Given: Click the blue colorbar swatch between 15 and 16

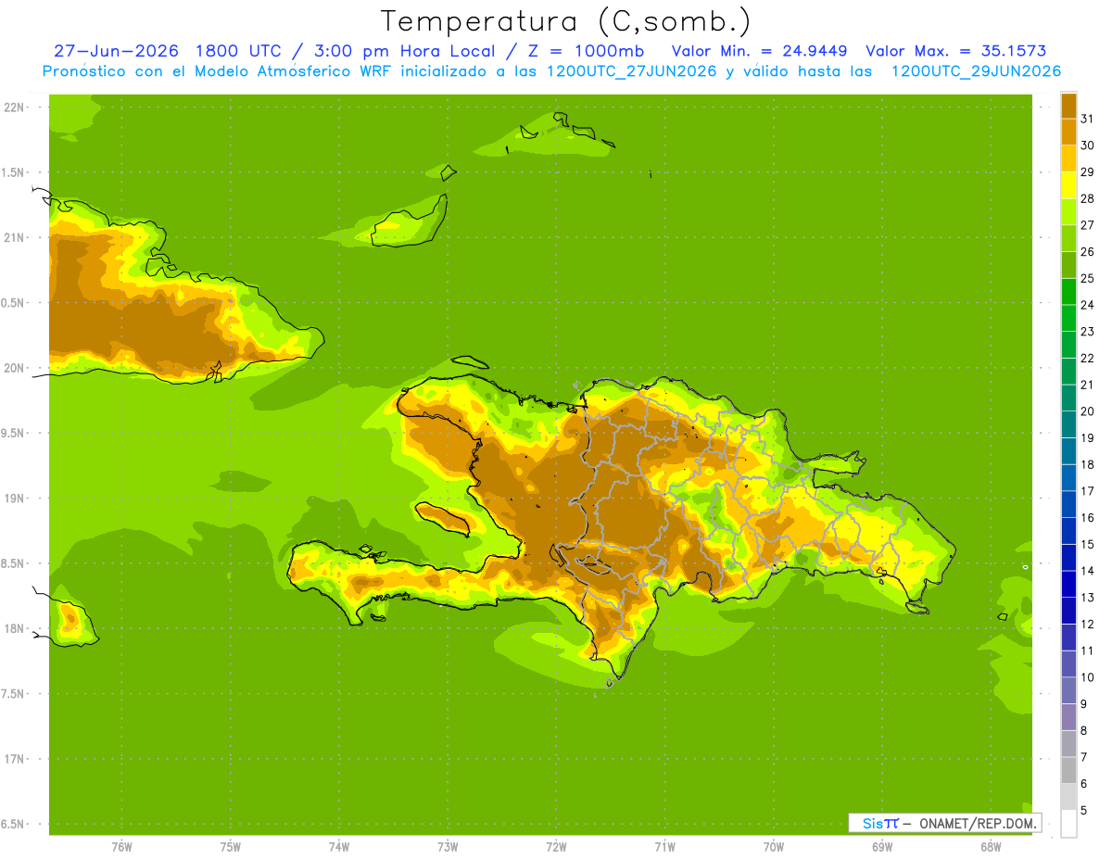Looking at the screenshot, I should click(1068, 531).
